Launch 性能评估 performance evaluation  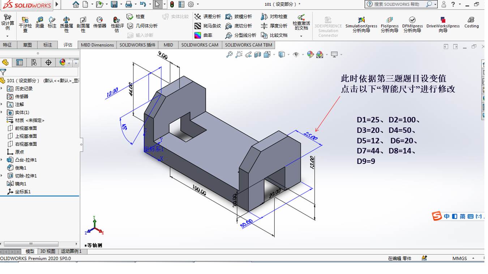point(117,24)
